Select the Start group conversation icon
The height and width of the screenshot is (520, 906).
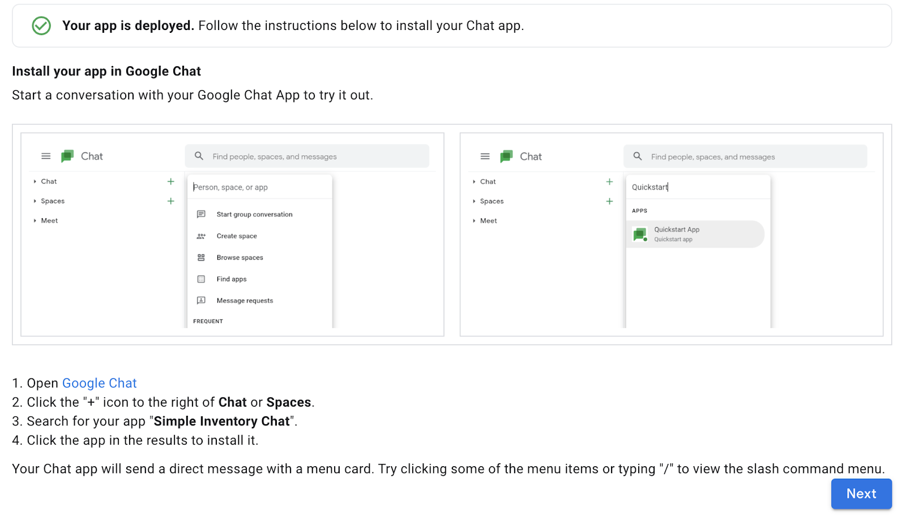[202, 214]
